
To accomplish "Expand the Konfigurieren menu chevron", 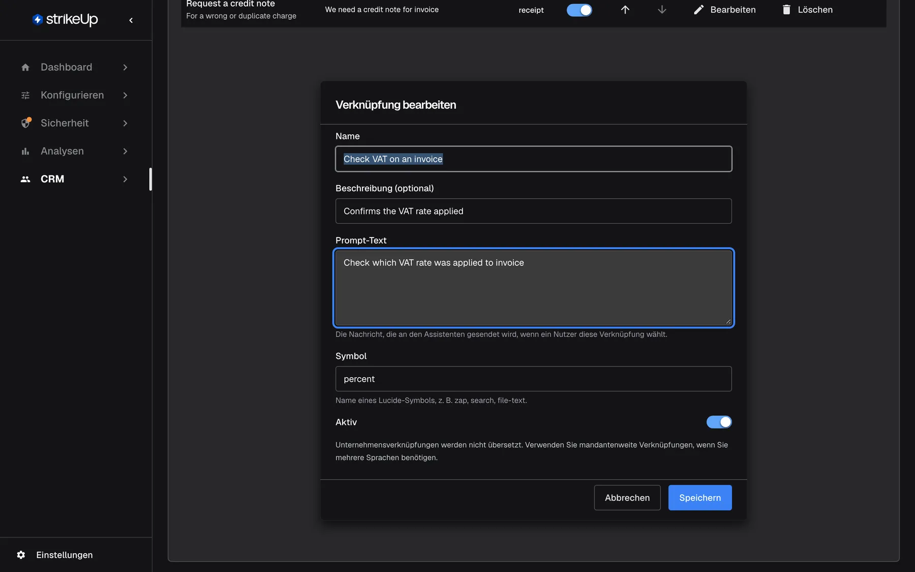I will pos(125,95).
